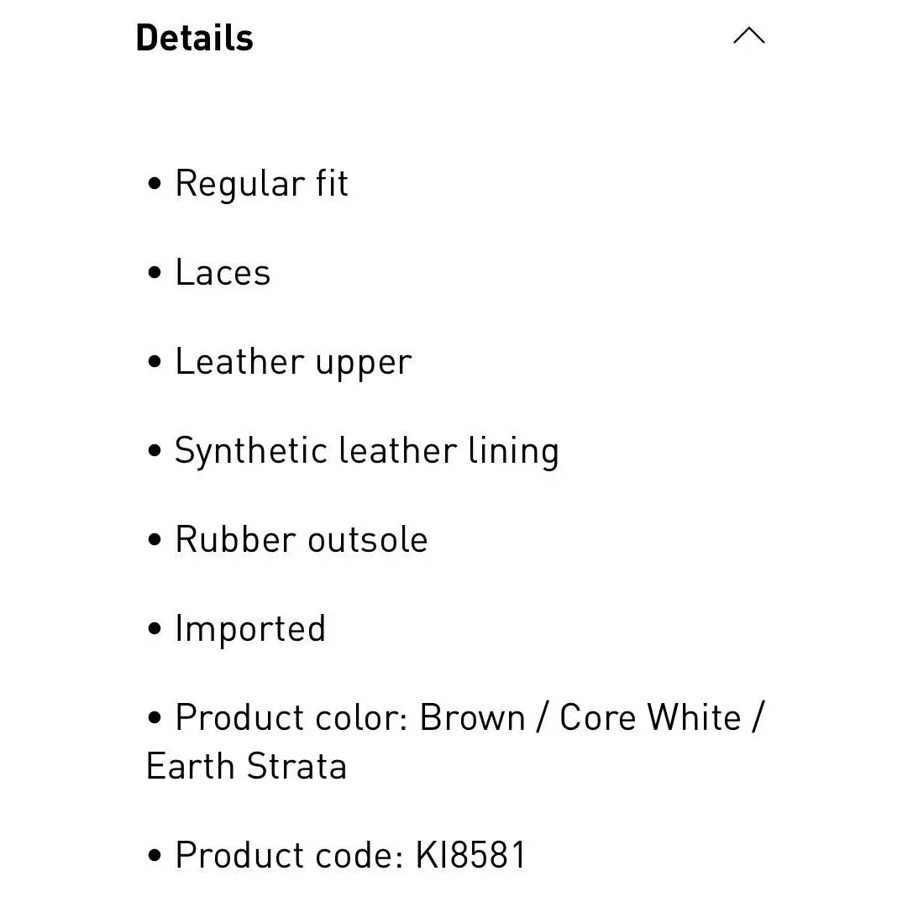Viewport: 913px width, 913px height.
Task: Click the bullet beside Product color
Action: click(x=155, y=716)
